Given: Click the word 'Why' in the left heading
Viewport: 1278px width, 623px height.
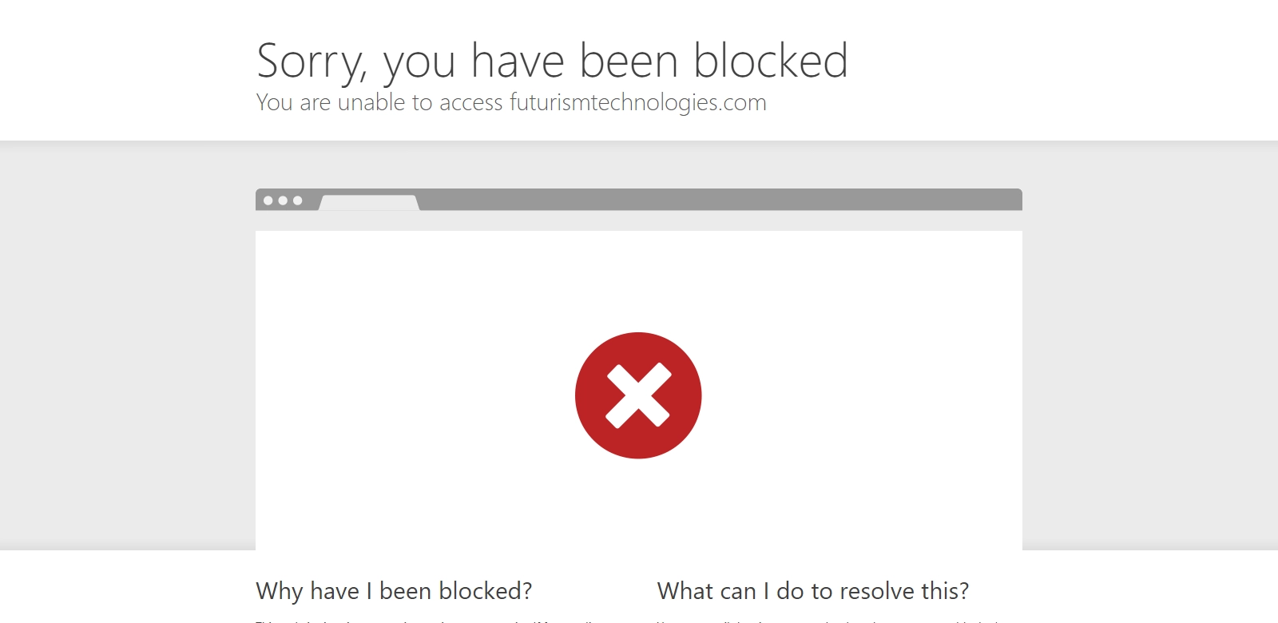Looking at the screenshot, I should (280, 591).
